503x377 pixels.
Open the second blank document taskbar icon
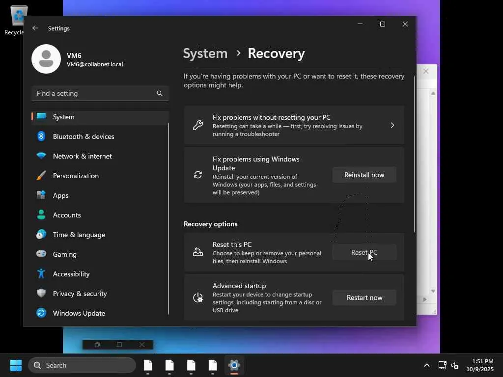169,365
